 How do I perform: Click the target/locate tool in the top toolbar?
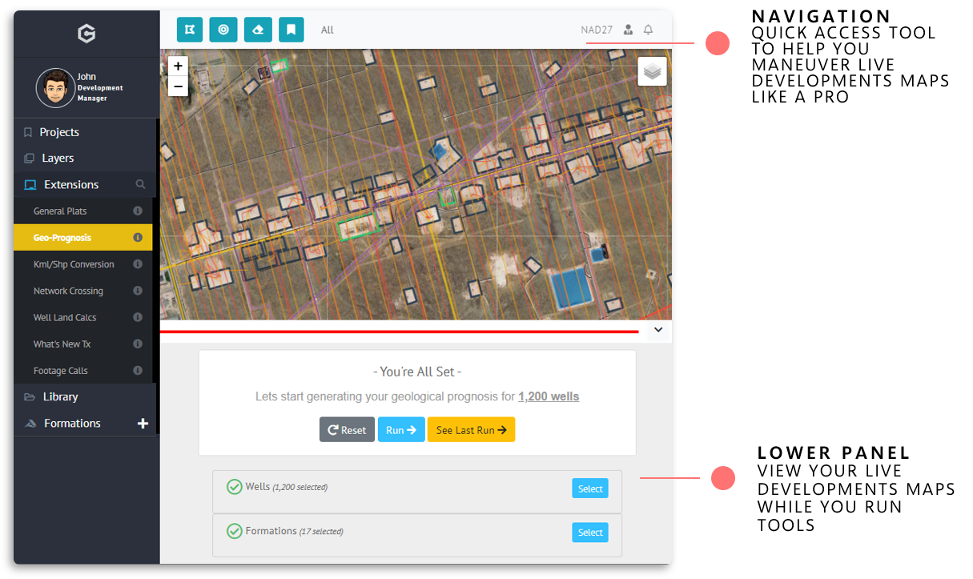point(223,29)
